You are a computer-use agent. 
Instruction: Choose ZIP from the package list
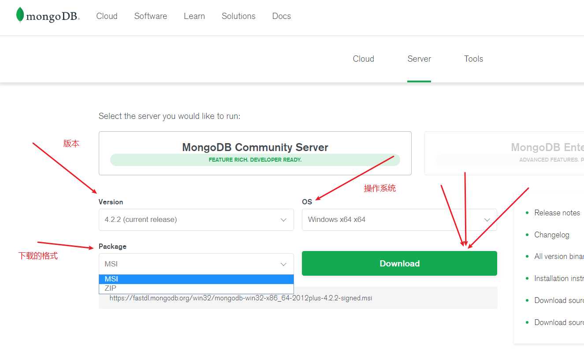[x=196, y=288]
